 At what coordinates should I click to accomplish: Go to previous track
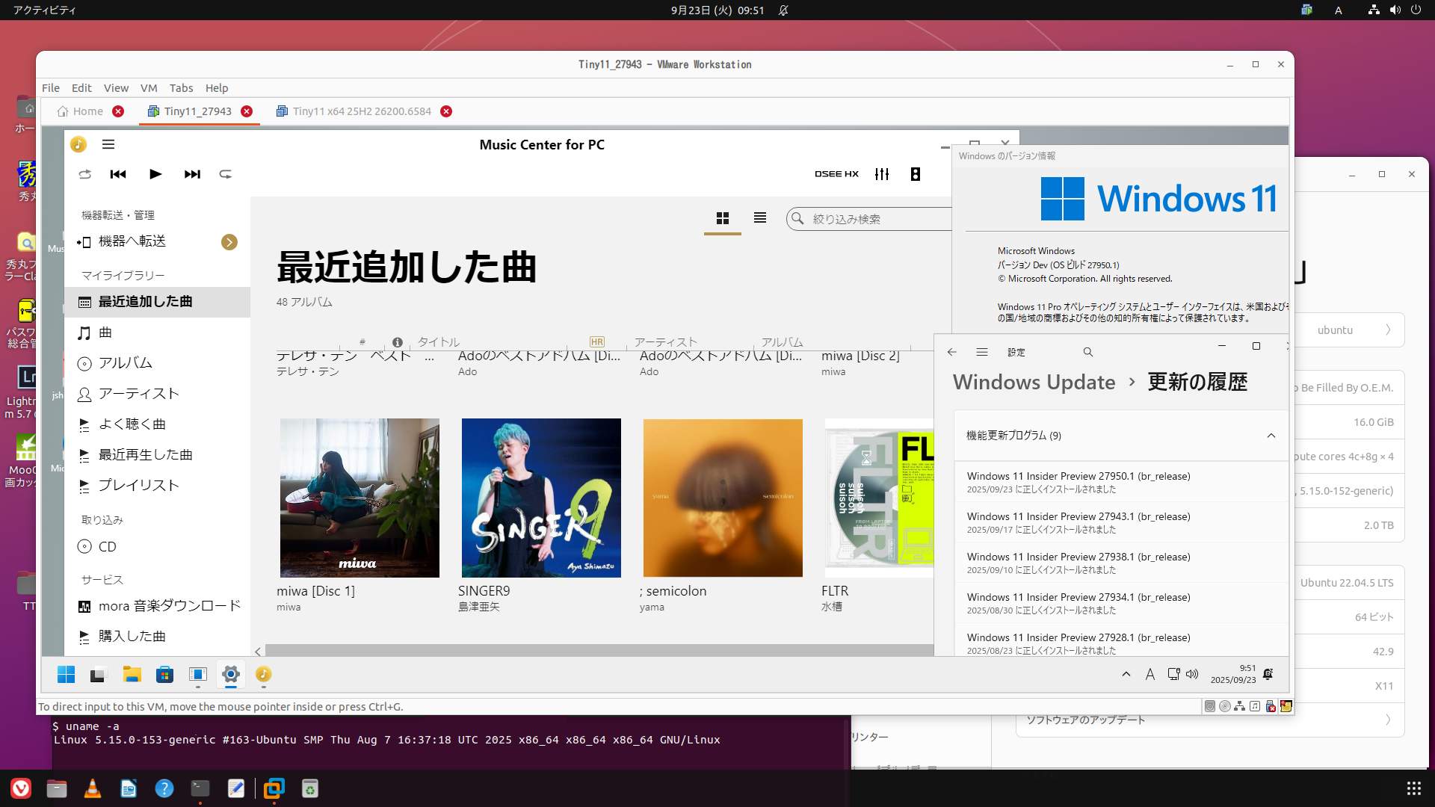click(118, 174)
